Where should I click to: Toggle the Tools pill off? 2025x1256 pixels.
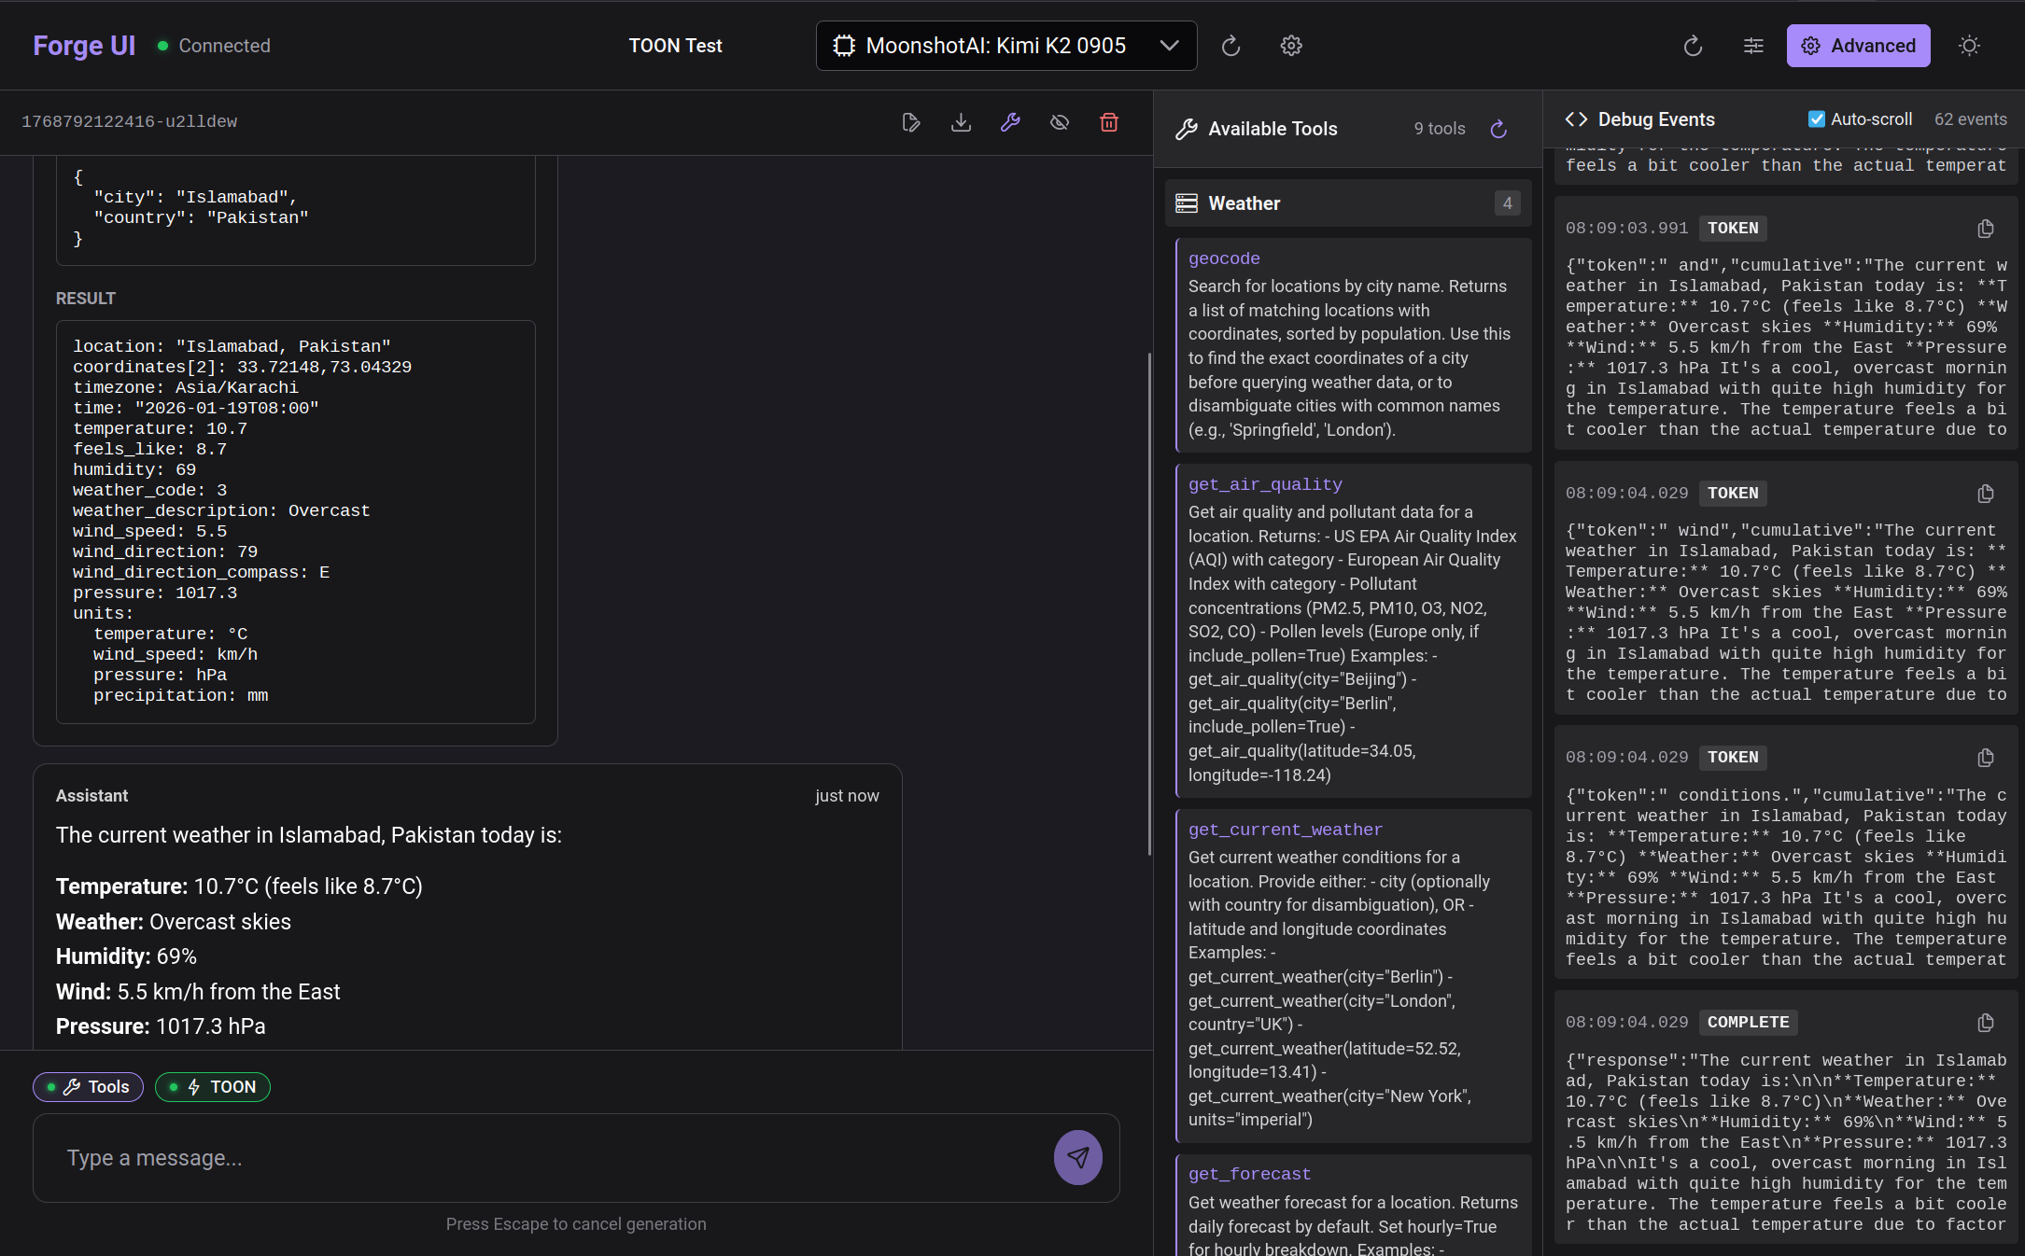point(88,1086)
